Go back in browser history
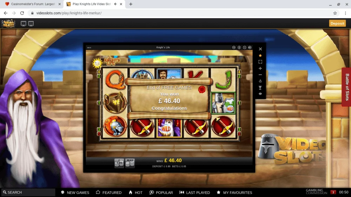This screenshot has height=197, width=351. [x=6, y=13]
